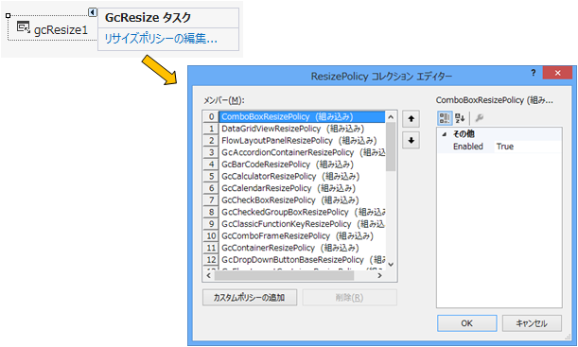Click the GcResize タスク header text

point(148,17)
